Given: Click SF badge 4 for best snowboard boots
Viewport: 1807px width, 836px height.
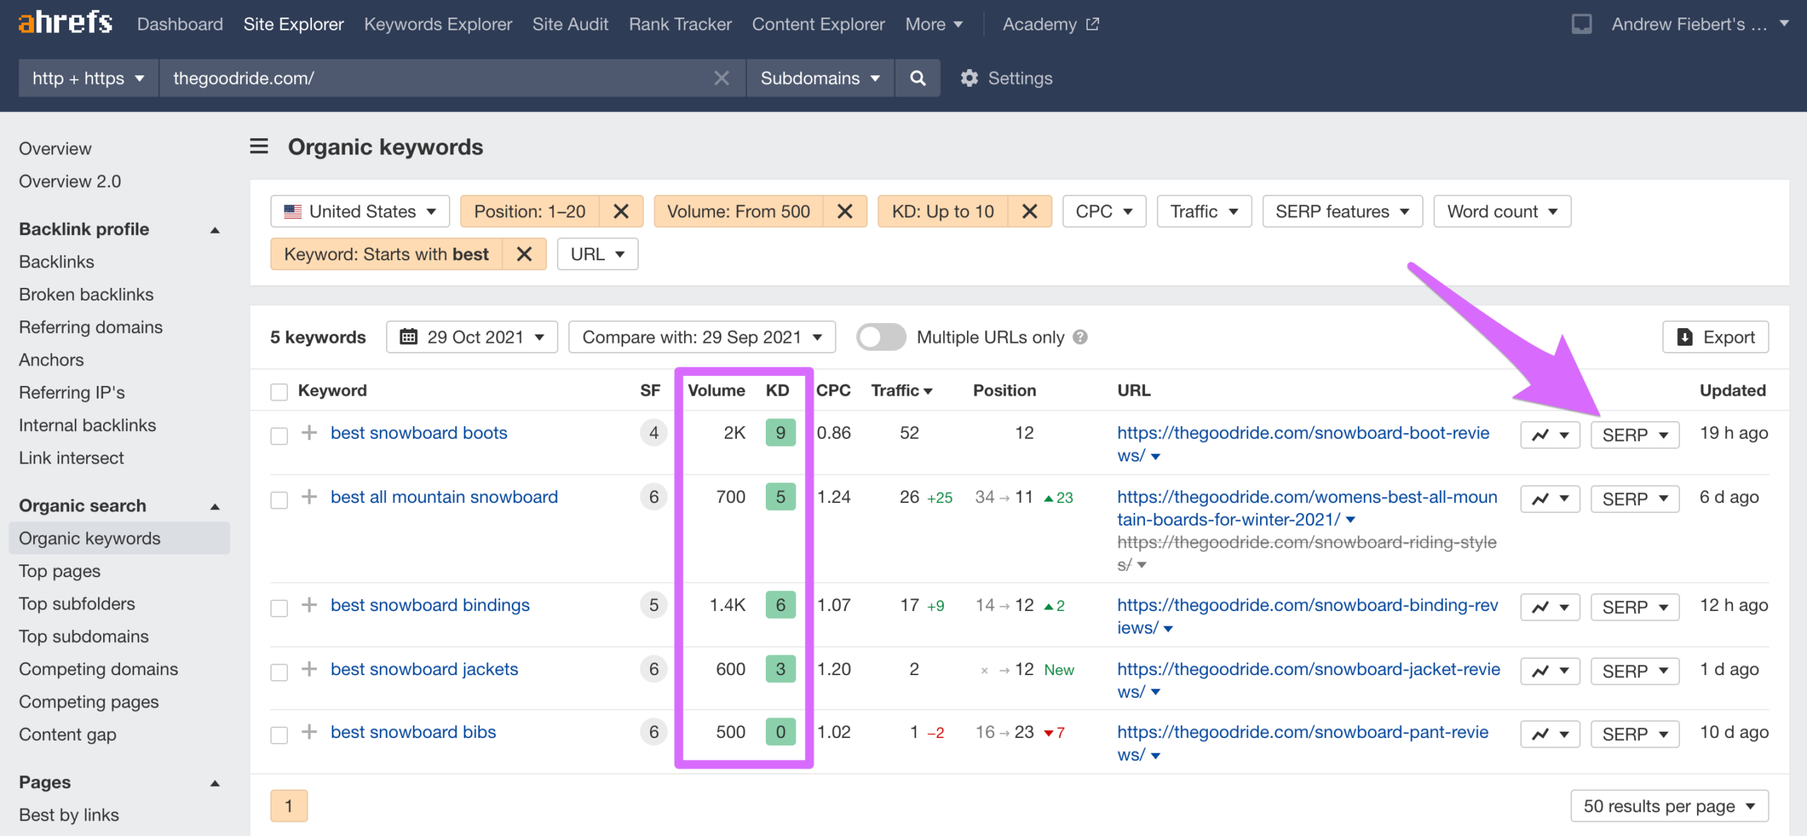Looking at the screenshot, I should point(654,432).
